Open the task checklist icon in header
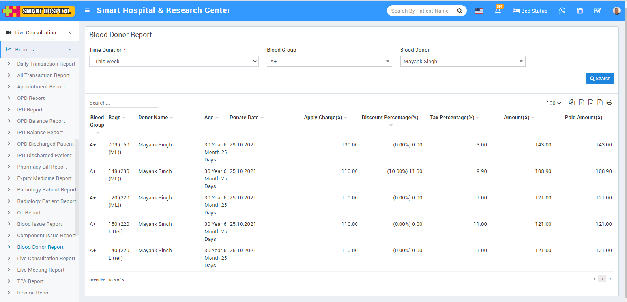627x302 pixels. pyautogui.click(x=597, y=11)
